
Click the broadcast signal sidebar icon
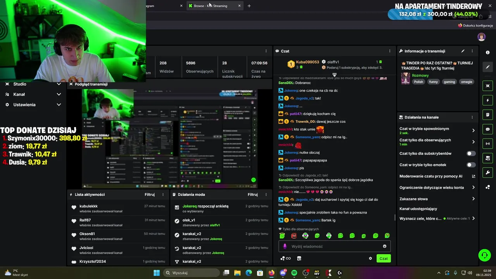[487, 143]
